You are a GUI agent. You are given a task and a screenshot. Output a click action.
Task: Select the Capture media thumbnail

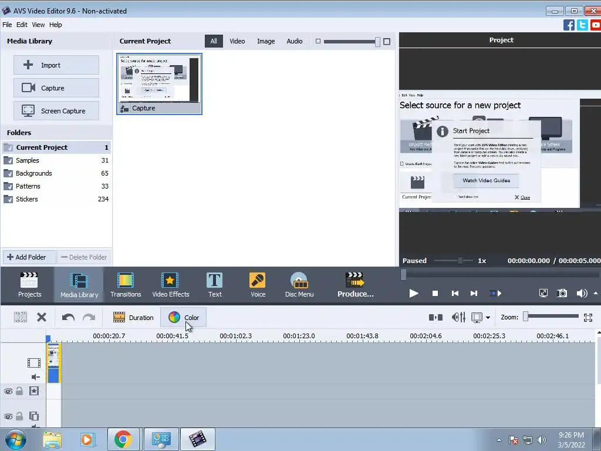[x=159, y=83]
